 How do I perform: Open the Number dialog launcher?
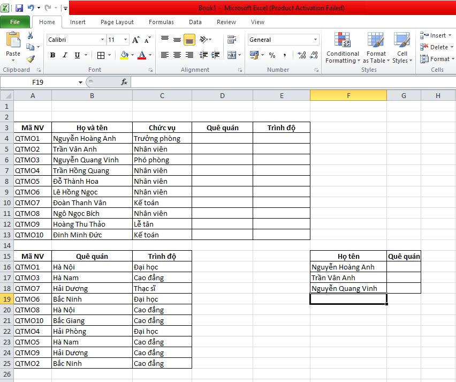316,70
